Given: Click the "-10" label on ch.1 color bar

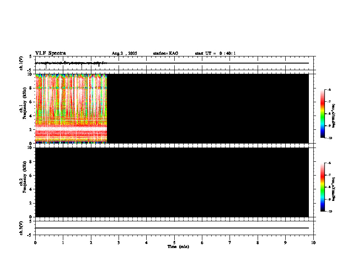Looking at the screenshot, I should [x=329, y=138].
